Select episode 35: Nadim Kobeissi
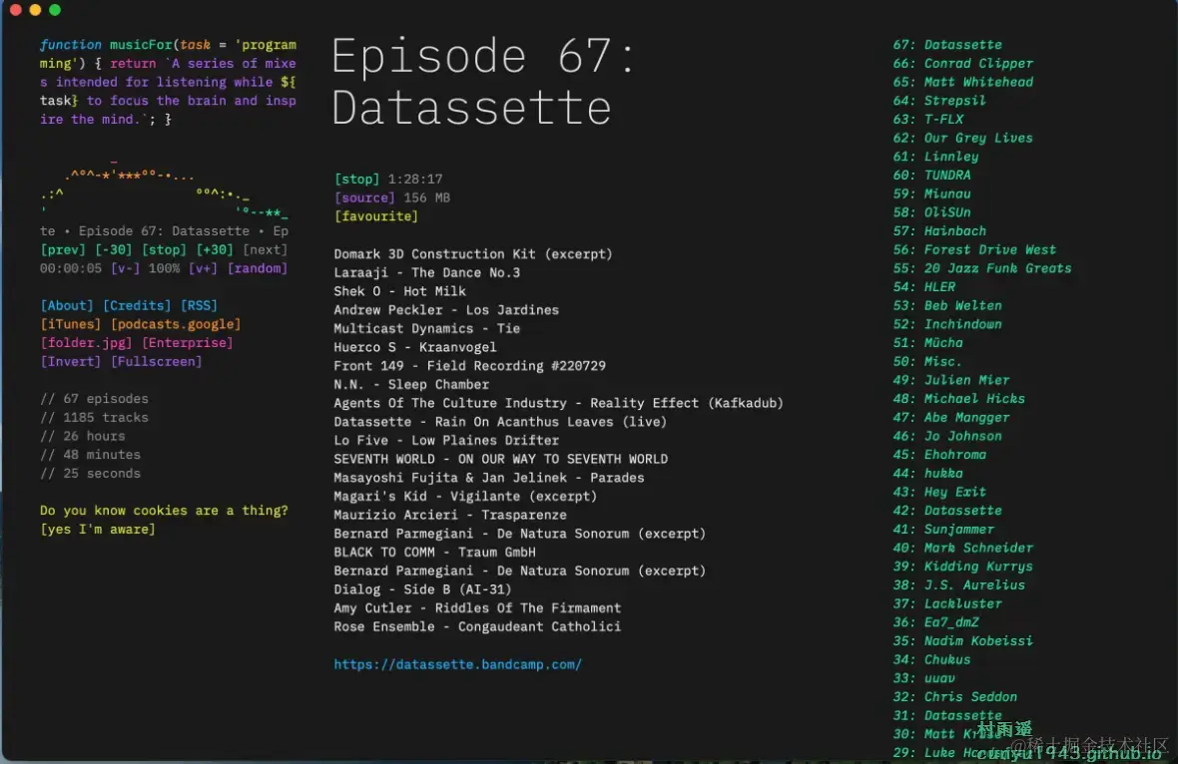The height and width of the screenshot is (764, 1178). [x=962, y=641]
